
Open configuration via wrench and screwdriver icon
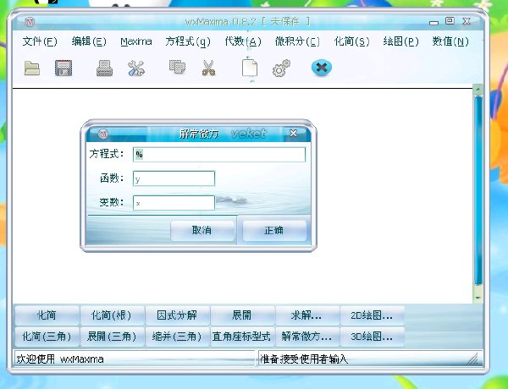click(x=136, y=68)
